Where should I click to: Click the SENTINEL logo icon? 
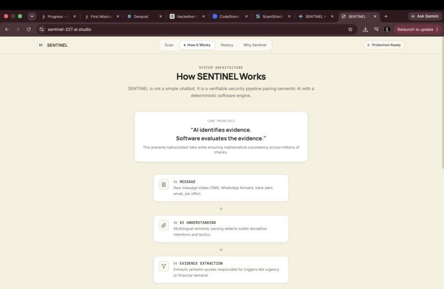(41, 45)
